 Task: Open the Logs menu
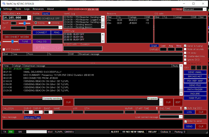pos(27,9)
